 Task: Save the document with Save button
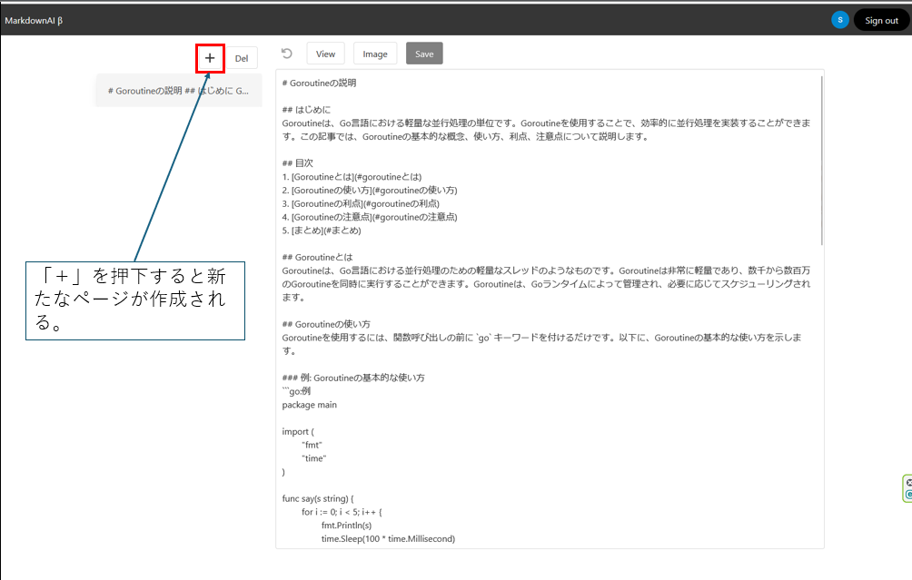point(424,54)
